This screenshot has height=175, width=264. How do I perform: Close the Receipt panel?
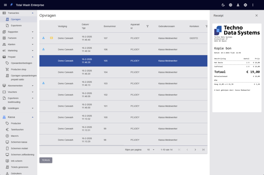[x=257, y=15]
